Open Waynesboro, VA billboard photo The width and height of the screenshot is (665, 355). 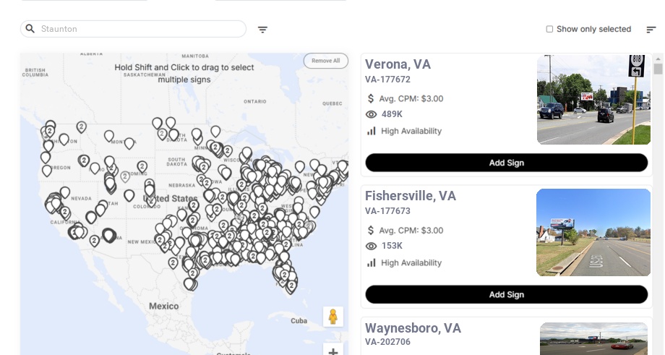pos(593,338)
